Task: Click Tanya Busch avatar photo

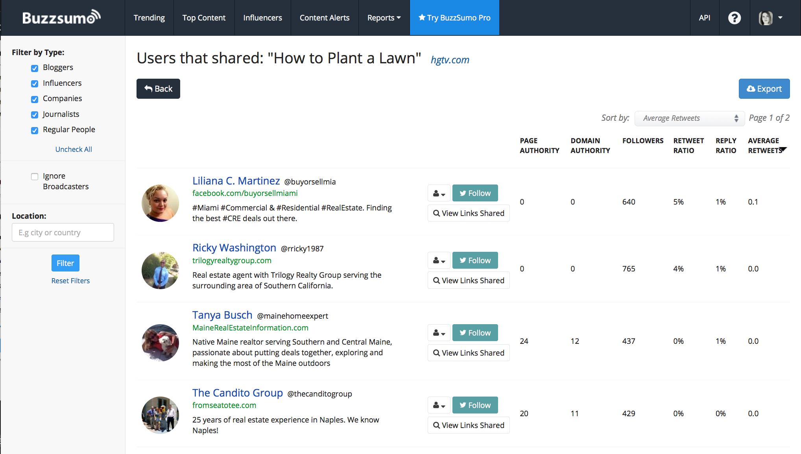Action: point(160,343)
